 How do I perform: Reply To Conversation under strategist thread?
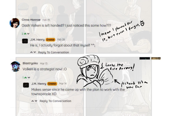click(x=55, y=101)
